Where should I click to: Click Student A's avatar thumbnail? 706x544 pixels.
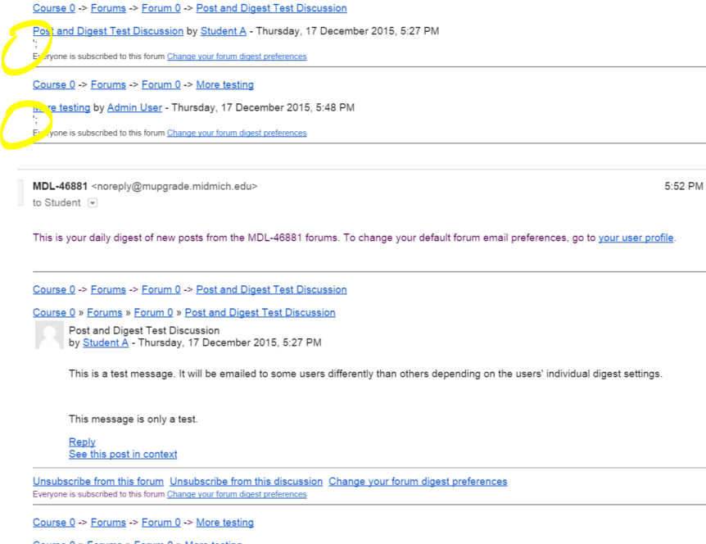[x=49, y=336]
